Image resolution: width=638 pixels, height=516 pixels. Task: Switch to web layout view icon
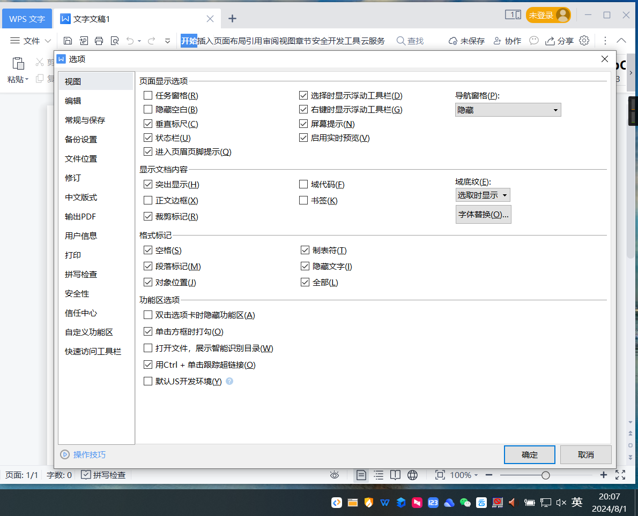click(x=412, y=475)
